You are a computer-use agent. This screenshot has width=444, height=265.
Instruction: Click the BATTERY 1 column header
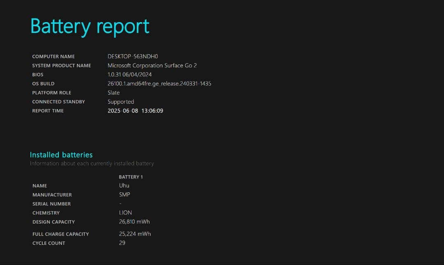click(x=131, y=177)
